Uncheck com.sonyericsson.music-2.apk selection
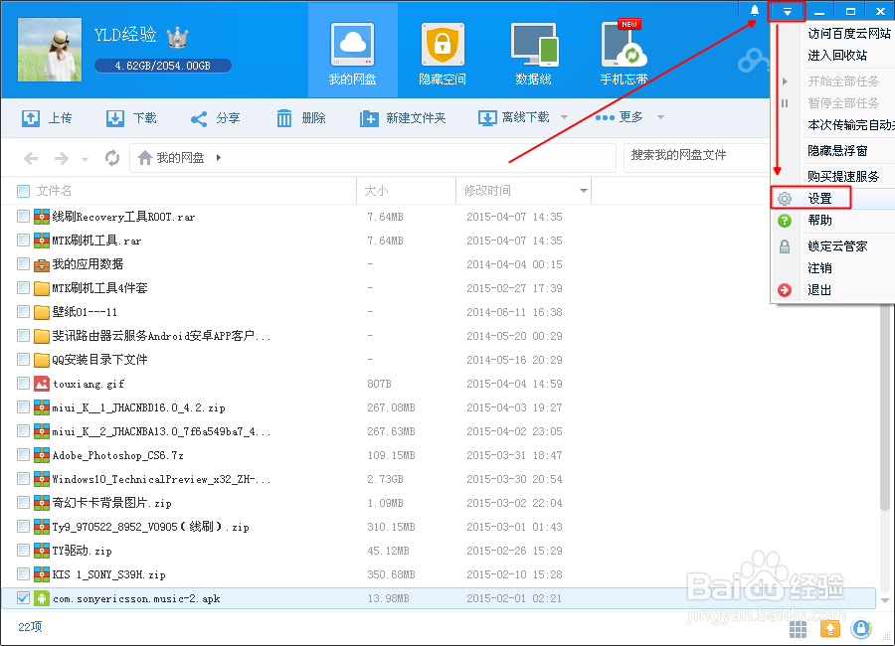This screenshot has width=895, height=646. (x=22, y=598)
